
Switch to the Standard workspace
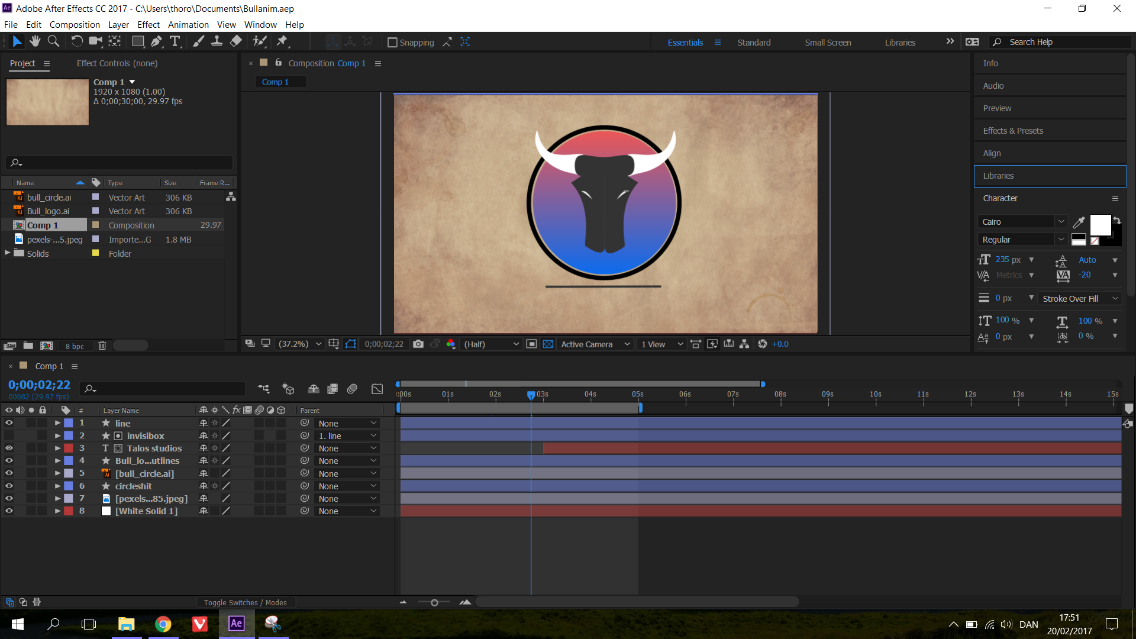[754, 43]
